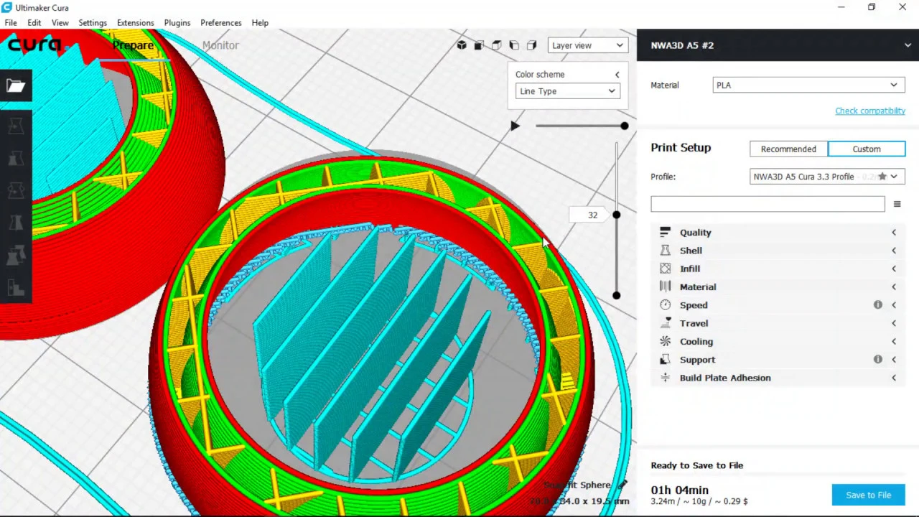Follow the Check compatibility link
The image size is (919, 517).
[x=869, y=111]
